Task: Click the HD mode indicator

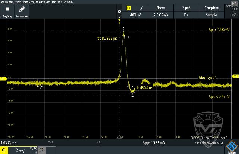Action: (x=234, y=4)
